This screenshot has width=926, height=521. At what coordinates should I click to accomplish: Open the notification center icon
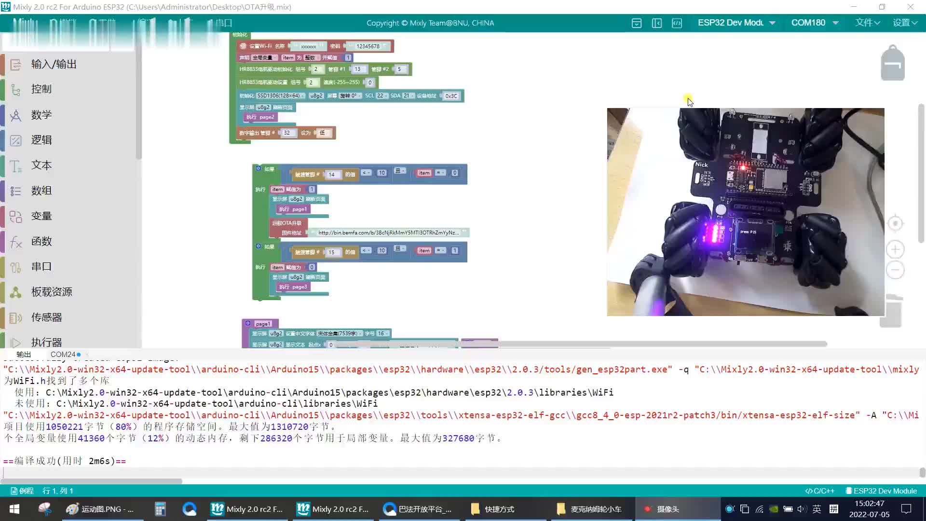(906, 509)
